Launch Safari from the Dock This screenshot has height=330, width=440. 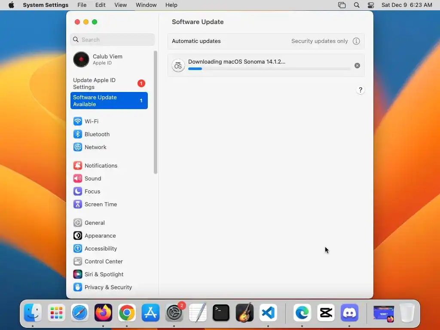click(79, 312)
